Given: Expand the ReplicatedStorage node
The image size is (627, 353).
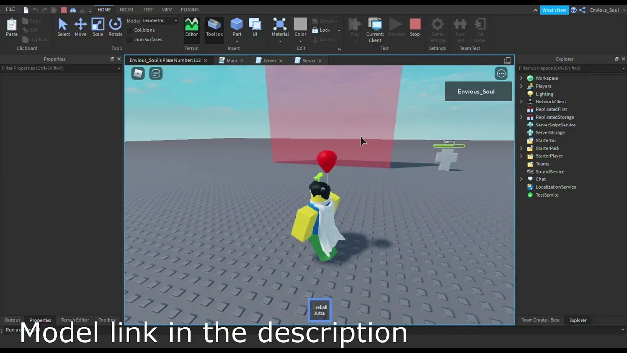Looking at the screenshot, I should click(x=521, y=117).
